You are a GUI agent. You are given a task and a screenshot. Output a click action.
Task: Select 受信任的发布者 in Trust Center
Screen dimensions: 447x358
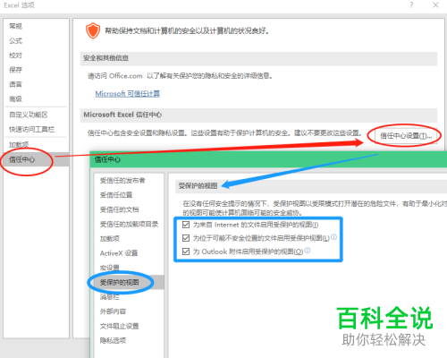[122, 181]
